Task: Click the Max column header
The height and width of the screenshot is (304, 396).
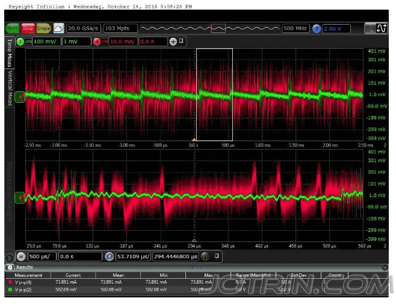Action: point(208,275)
